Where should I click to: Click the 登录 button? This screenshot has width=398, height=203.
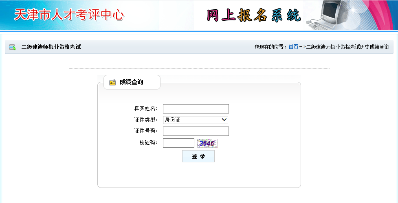click(198, 156)
